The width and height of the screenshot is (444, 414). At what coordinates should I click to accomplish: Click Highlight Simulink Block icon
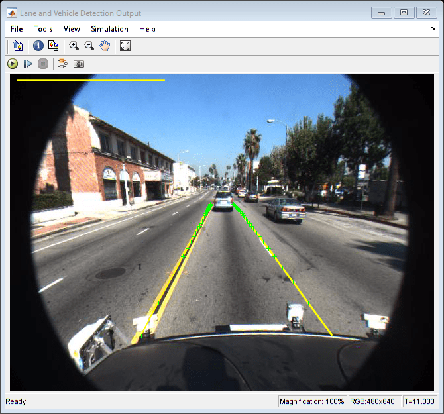pyautogui.click(x=63, y=64)
